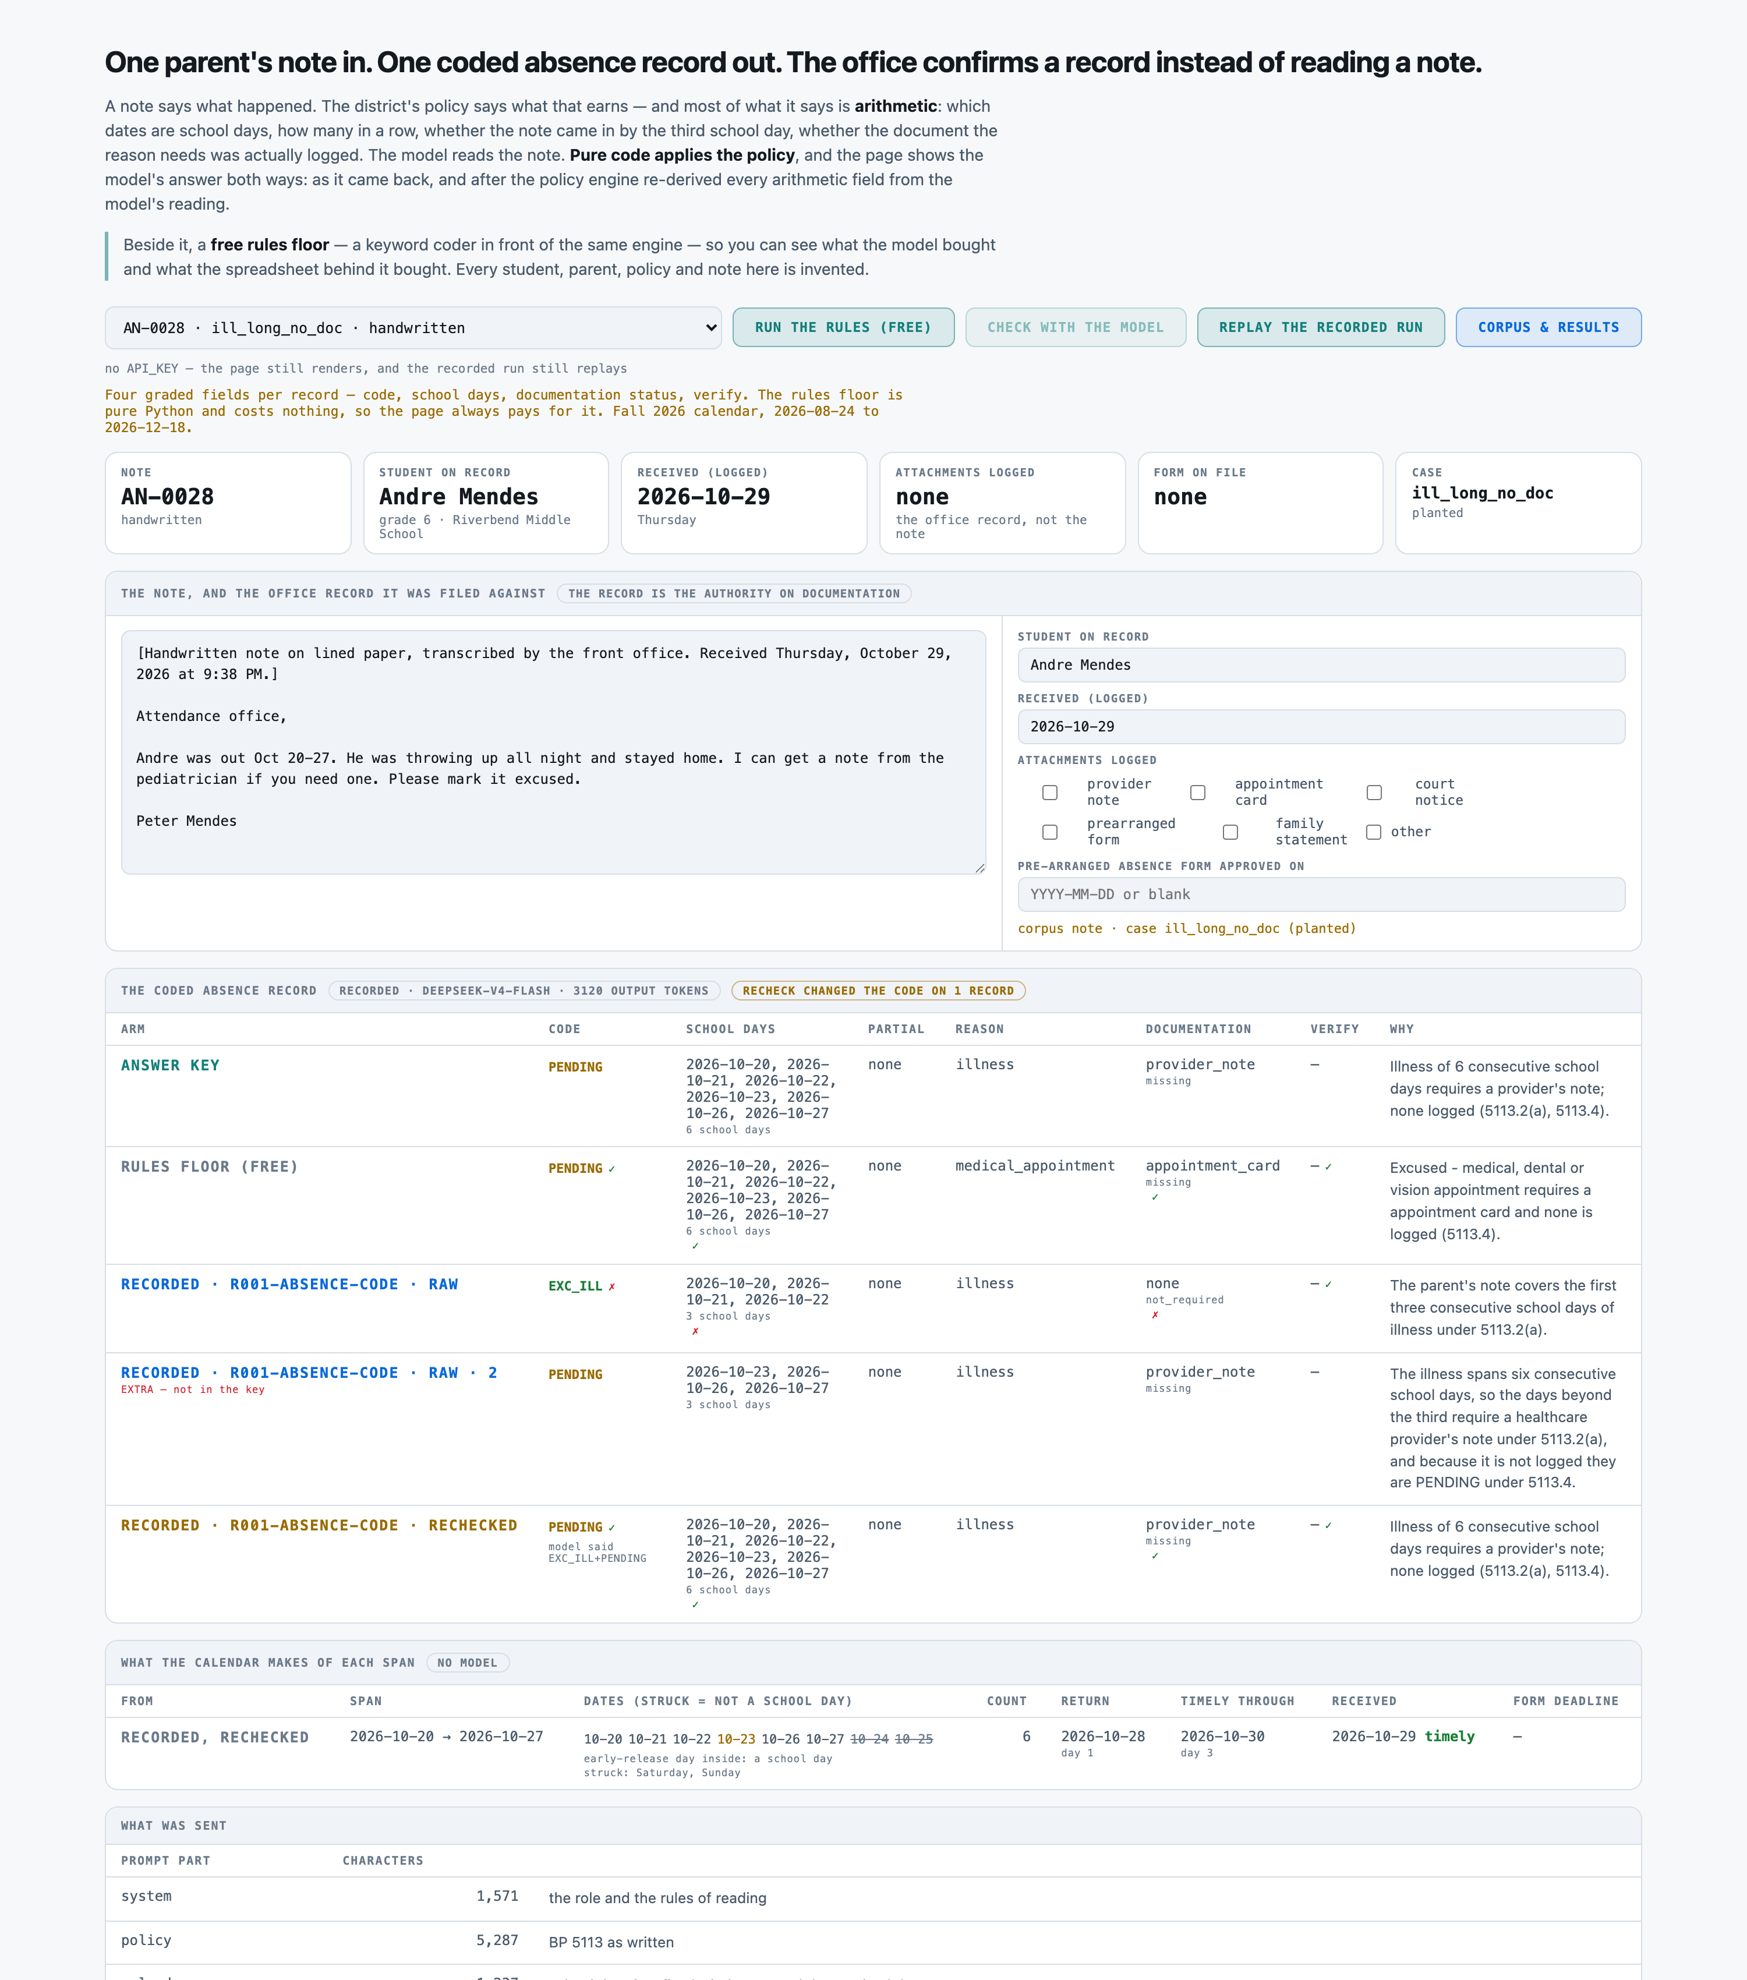This screenshot has height=1980, width=1747.
Task: Click the Student on Record input field
Action: click(1321, 664)
